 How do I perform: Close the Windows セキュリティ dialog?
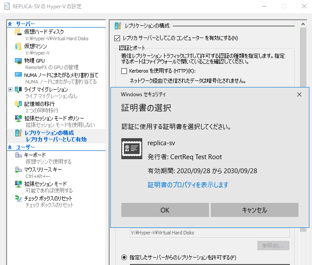tap(299, 94)
